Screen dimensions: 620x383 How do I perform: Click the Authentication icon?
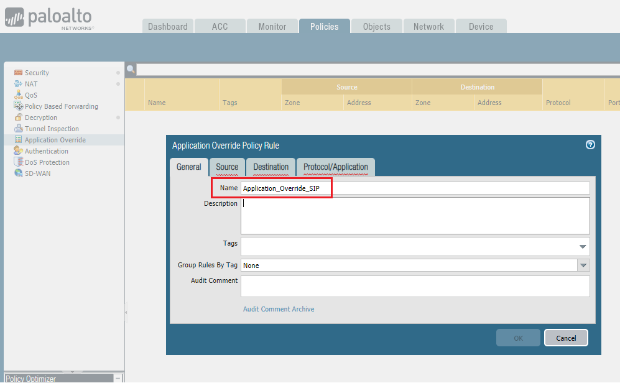[18, 150]
